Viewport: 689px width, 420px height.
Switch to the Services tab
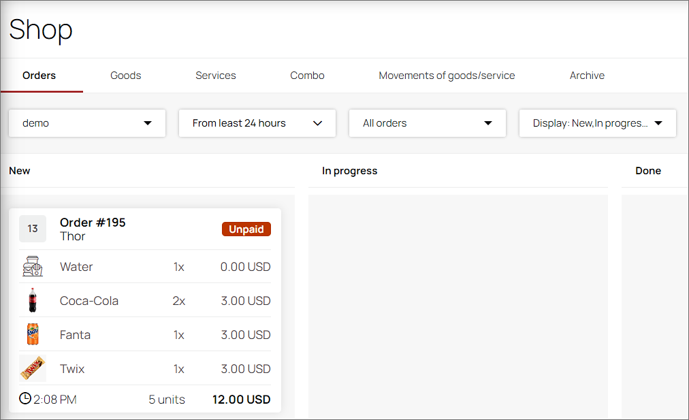coord(215,76)
